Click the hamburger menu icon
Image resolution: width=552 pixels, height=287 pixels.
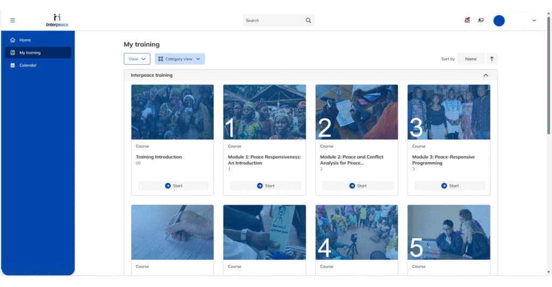pyautogui.click(x=13, y=20)
